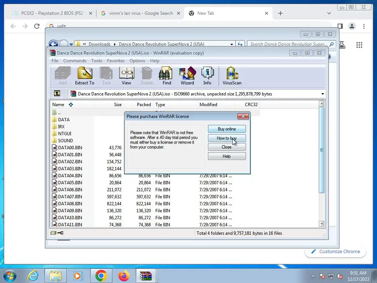Go up one level with the arrow icon
The width and height of the screenshot is (377, 283).
pyautogui.click(x=57, y=93)
